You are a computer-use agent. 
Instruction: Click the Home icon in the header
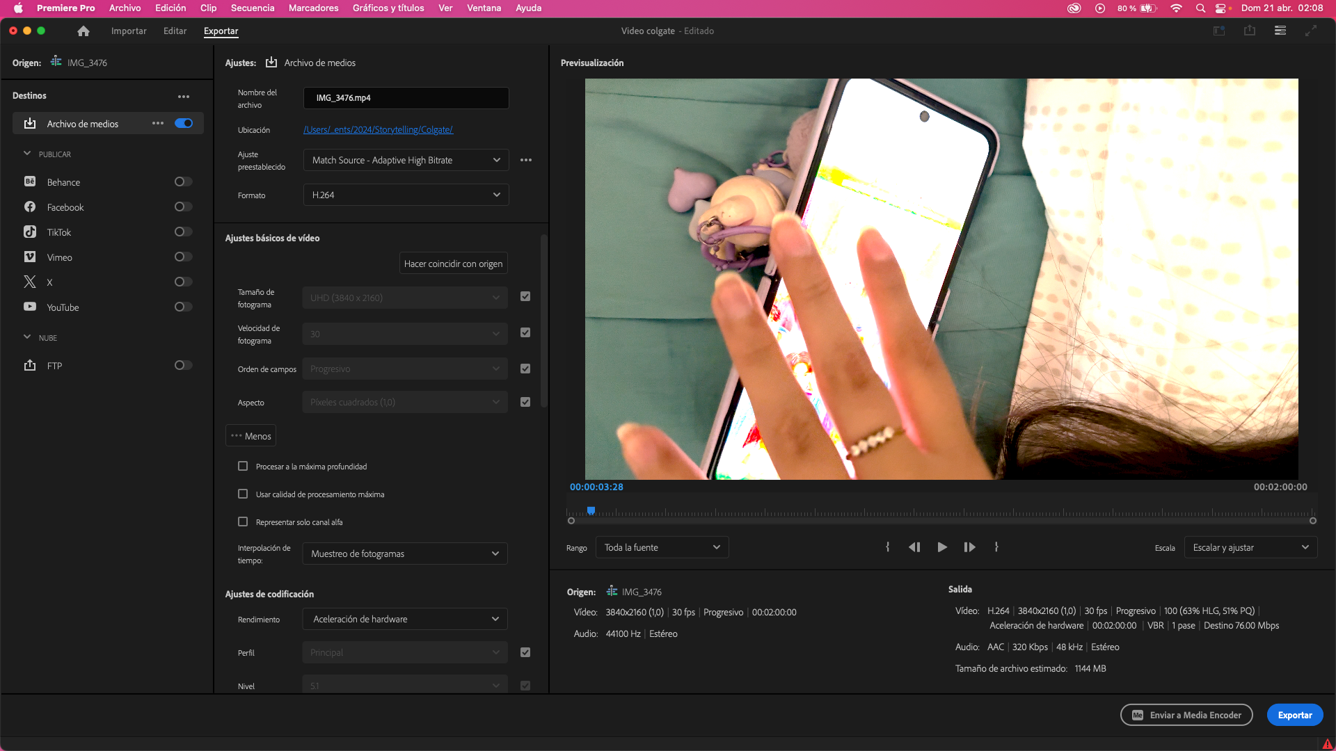(x=83, y=31)
